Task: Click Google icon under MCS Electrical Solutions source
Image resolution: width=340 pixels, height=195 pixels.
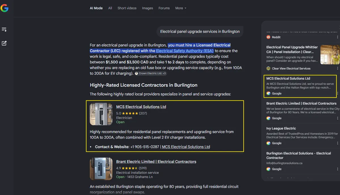Action: (268, 93)
